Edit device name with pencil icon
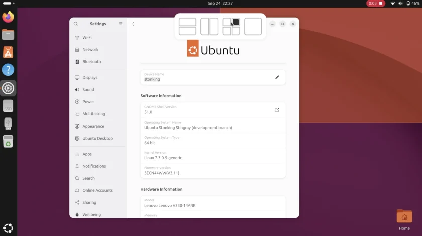422x236 pixels. (x=277, y=77)
